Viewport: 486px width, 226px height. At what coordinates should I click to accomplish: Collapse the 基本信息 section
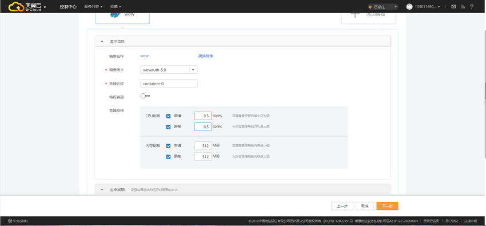click(242, 41)
